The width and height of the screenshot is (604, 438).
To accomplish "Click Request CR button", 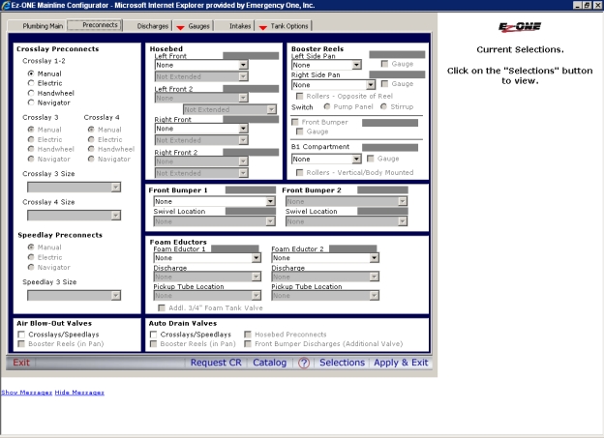I will click(x=216, y=363).
